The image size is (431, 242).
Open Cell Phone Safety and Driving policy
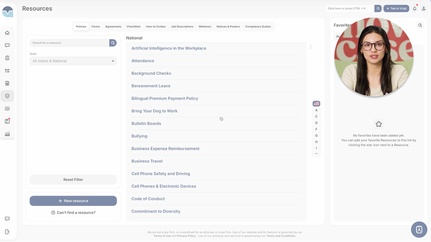click(160, 174)
